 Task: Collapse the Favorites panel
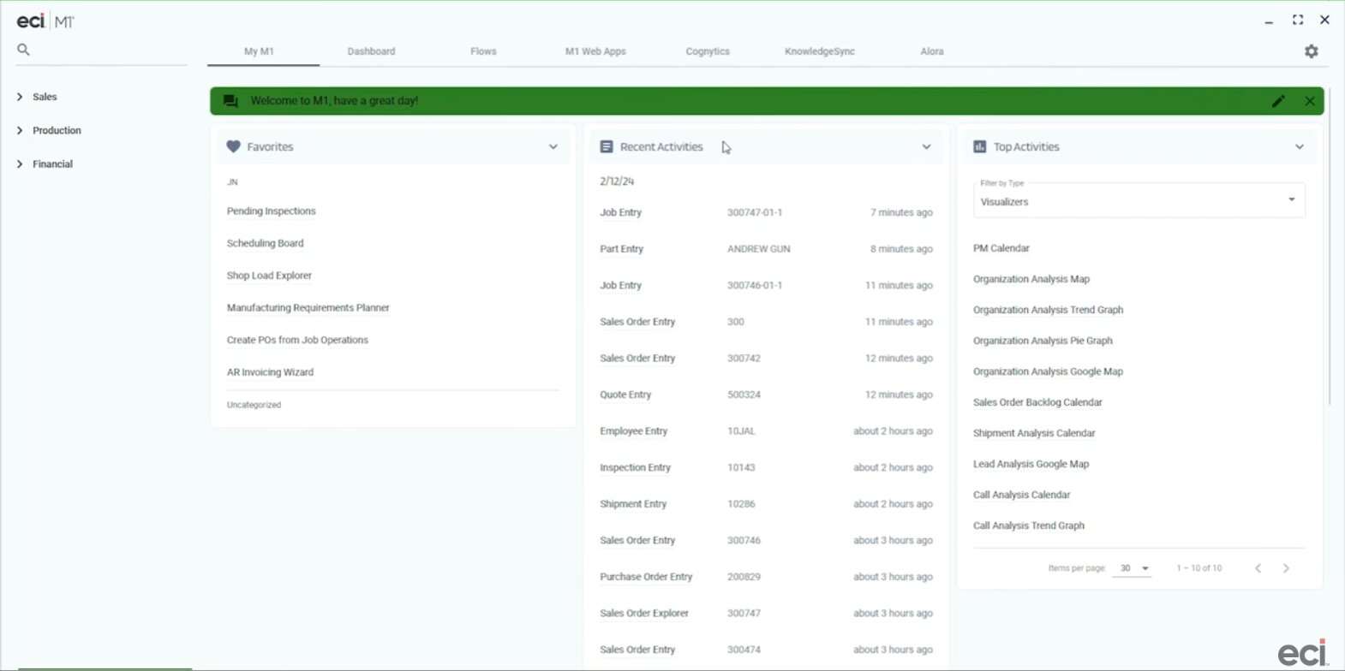tap(553, 147)
